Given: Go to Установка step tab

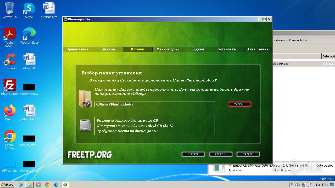Looking at the screenshot, I should 227,49.
